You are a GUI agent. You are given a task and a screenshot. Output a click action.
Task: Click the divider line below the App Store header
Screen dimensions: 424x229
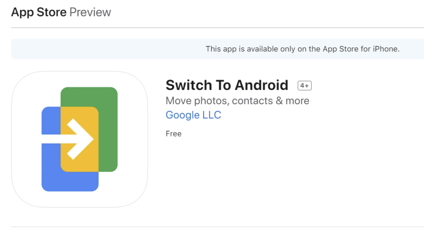pyautogui.click(x=217, y=28)
